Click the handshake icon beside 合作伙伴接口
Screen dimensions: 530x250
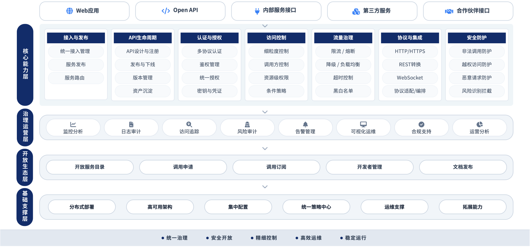pos(449,11)
